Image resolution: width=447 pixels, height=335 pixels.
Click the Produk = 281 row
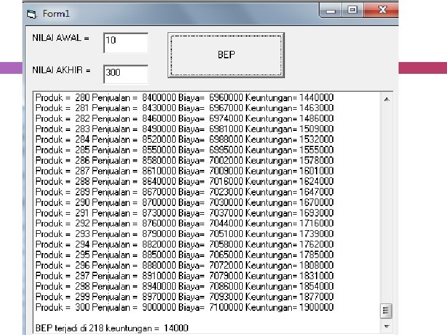click(184, 108)
